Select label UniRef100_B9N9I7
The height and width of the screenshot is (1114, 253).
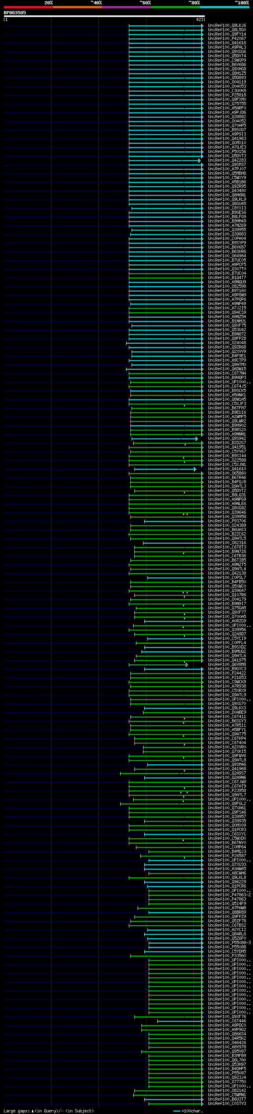click(227, 603)
